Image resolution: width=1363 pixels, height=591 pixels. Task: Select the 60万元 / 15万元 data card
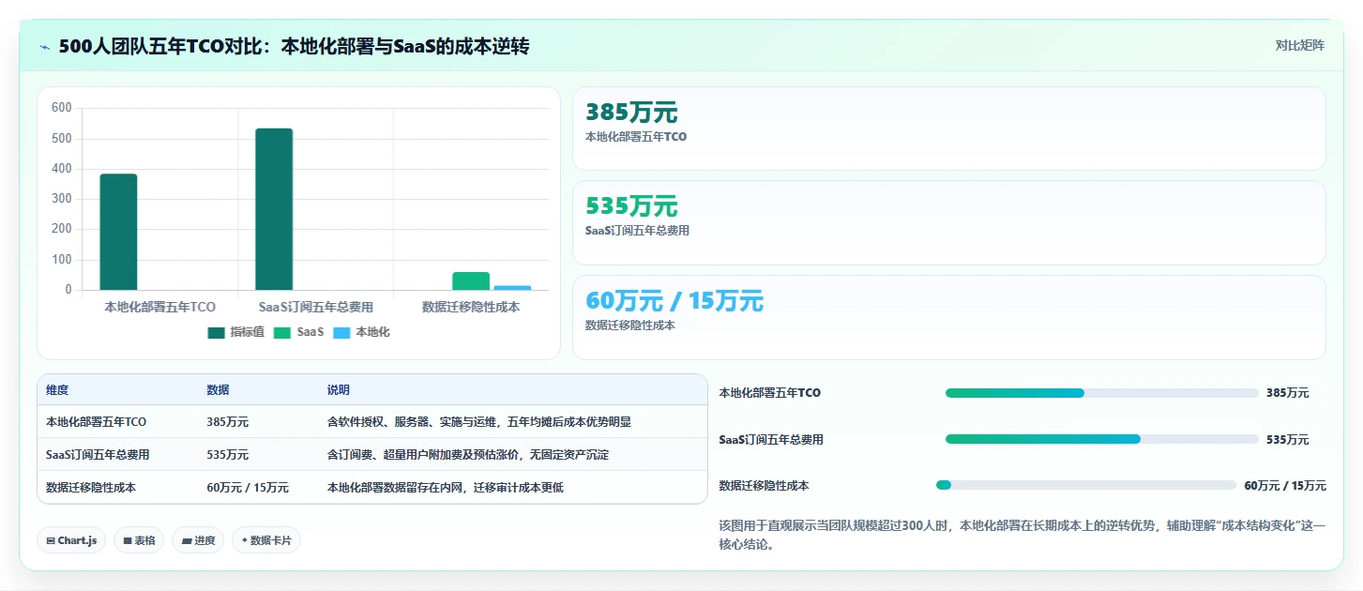948,317
